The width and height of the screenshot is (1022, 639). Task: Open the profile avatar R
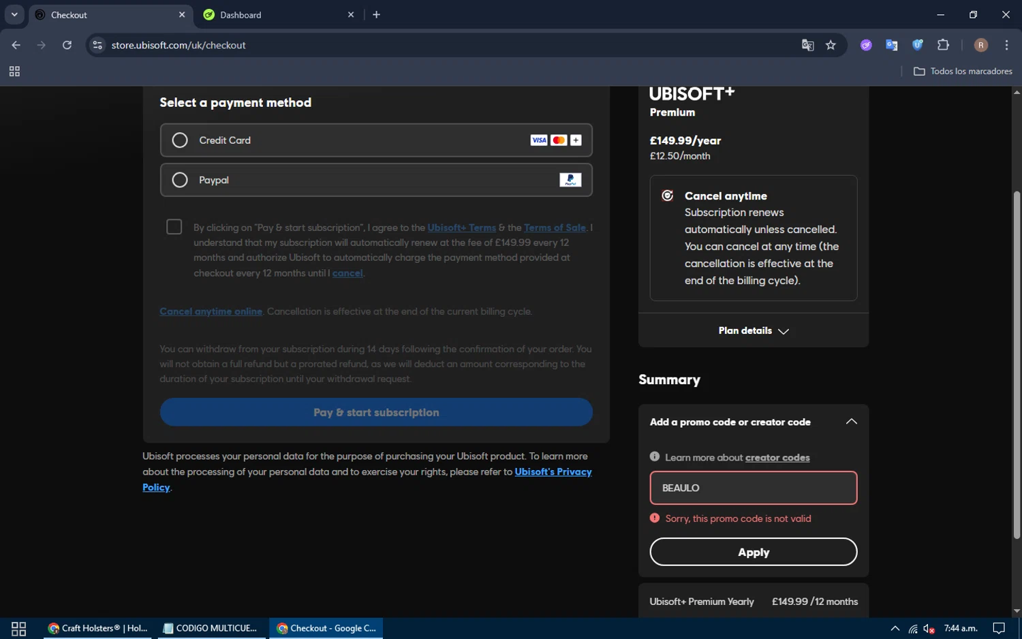981,45
